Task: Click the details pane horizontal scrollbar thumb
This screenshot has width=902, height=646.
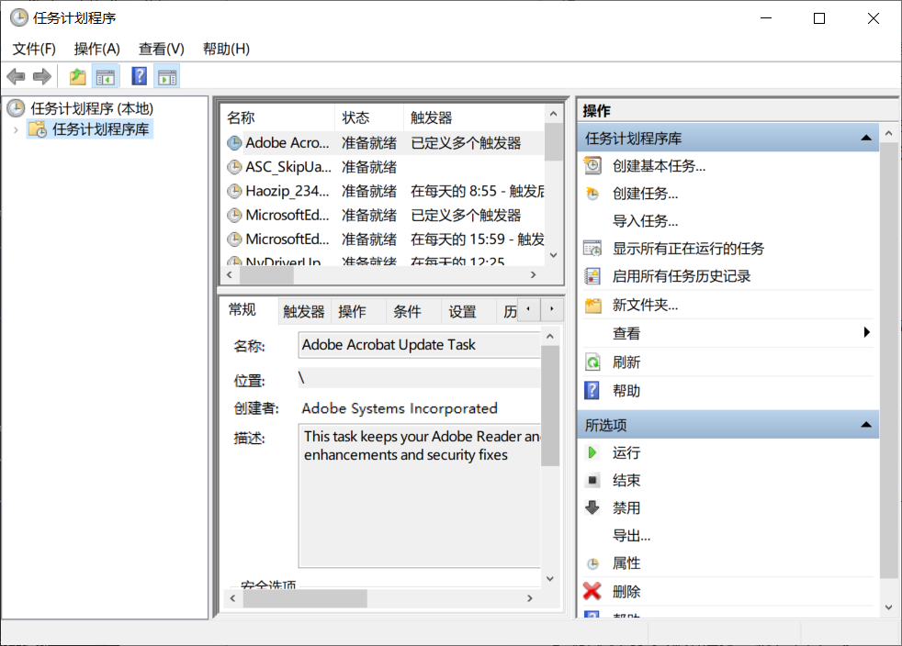Action: pyautogui.click(x=306, y=599)
